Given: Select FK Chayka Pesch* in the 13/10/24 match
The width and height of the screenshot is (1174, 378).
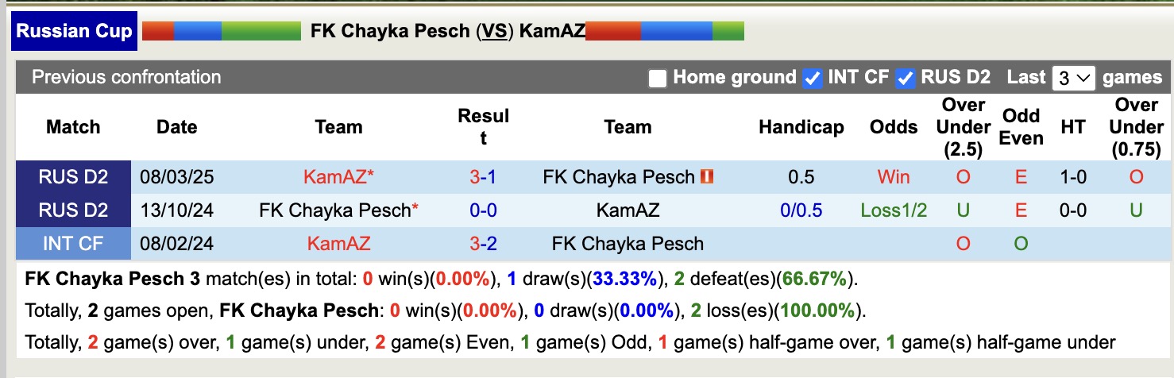Looking at the screenshot, I should pyautogui.click(x=339, y=210).
